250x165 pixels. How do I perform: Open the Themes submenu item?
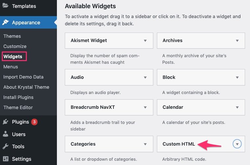(x=12, y=36)
